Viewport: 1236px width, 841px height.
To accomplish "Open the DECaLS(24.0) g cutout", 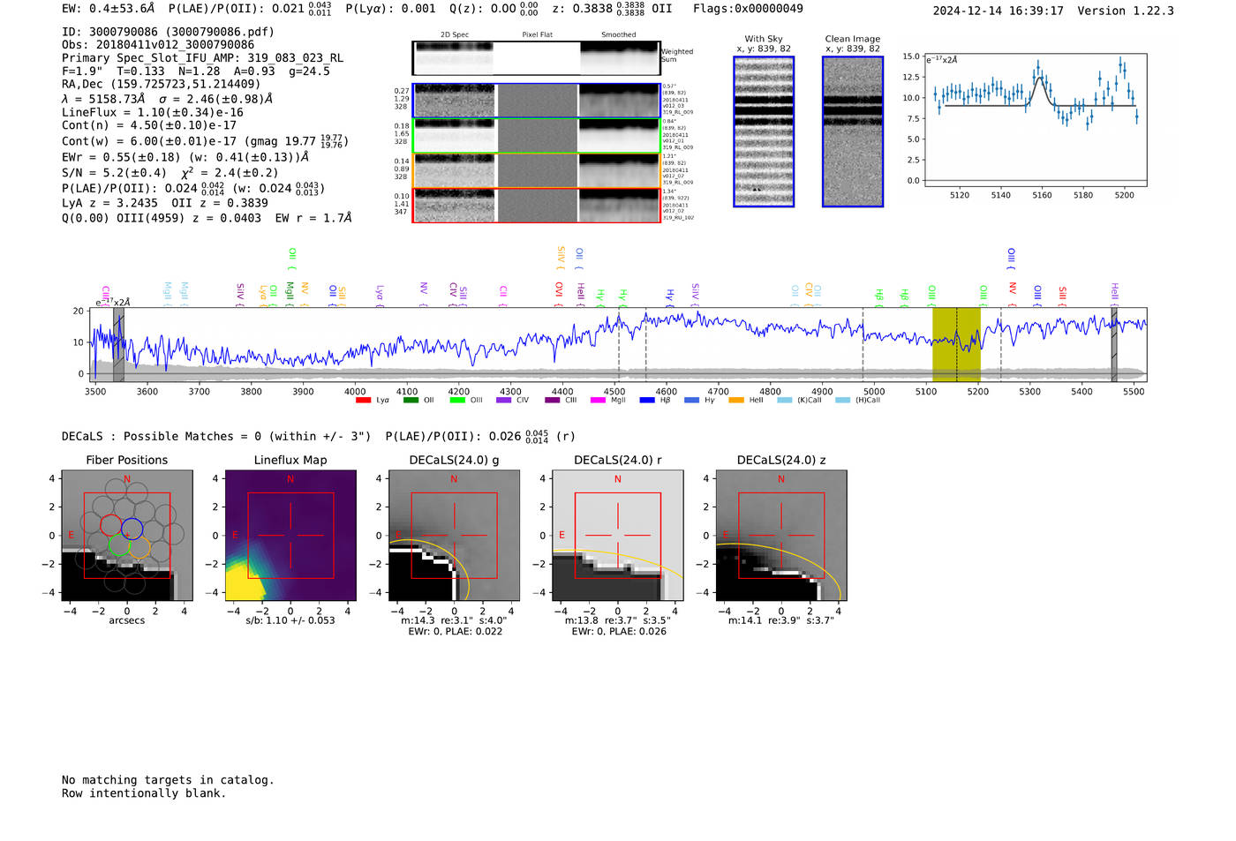I will (454, 535).
